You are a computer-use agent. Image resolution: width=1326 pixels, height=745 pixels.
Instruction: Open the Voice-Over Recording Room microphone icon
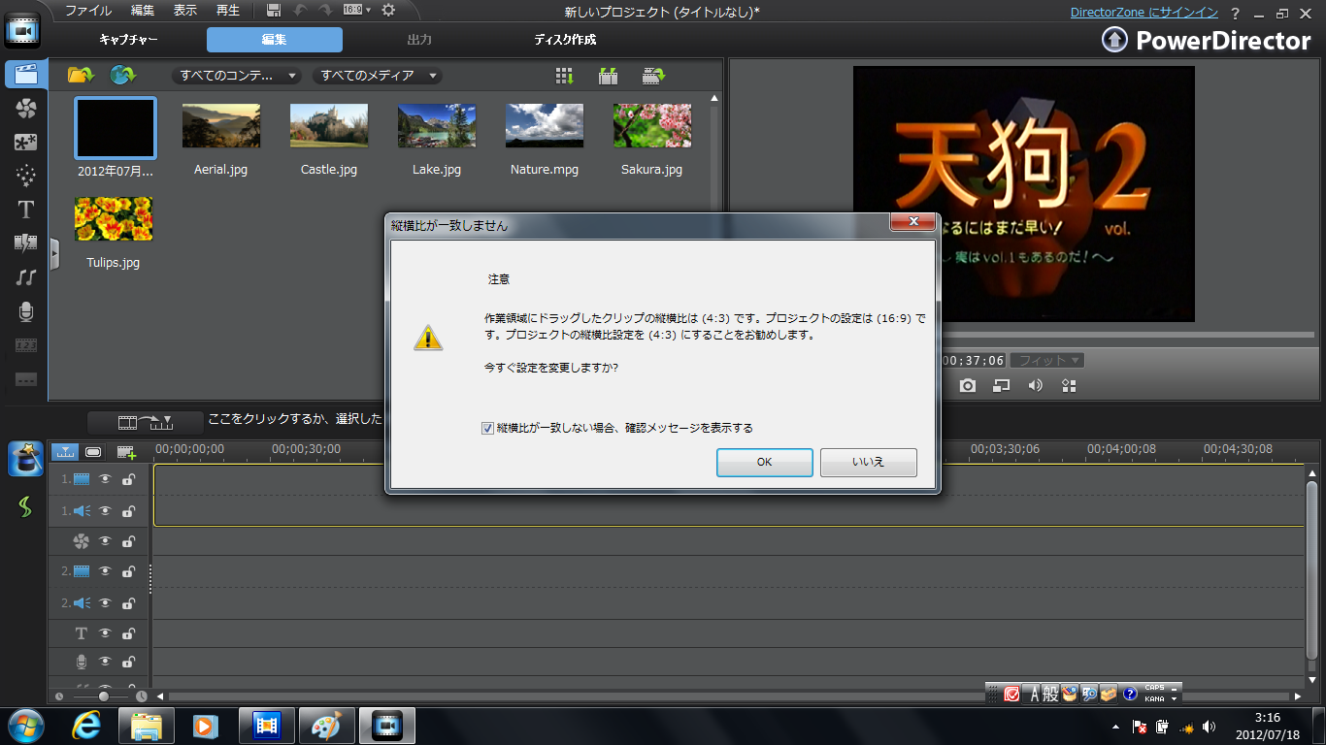25,311
